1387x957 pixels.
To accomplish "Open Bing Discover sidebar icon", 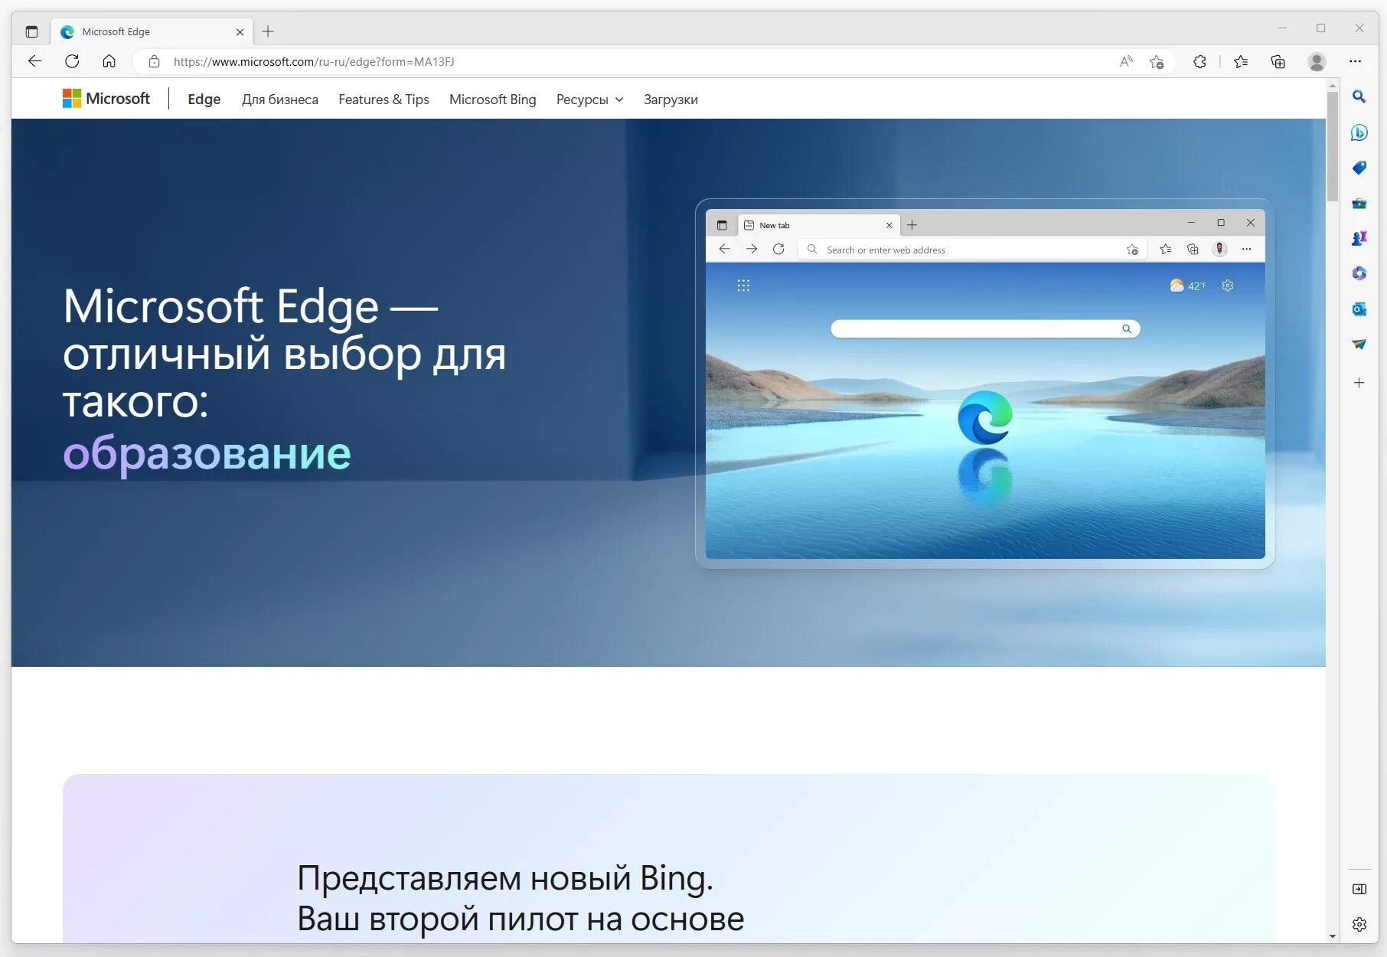I will coord(1359,132).
